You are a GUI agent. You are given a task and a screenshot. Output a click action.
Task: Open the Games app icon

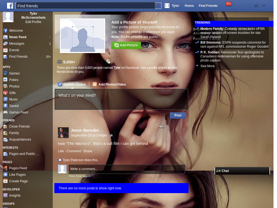(x=5, y=73)
